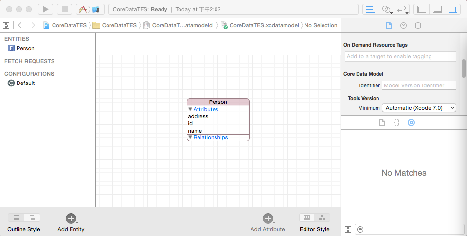Show the Code Snippet library
The height and width of the screenshot is (236, 467).
pos(397,122)
